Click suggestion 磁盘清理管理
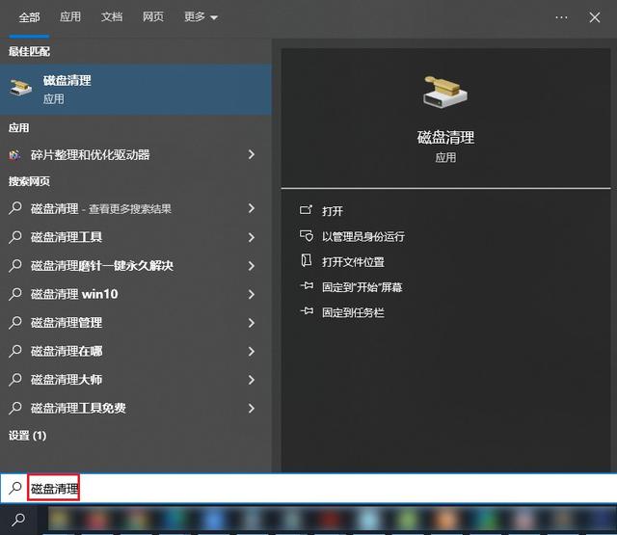This screenshot has width=617, height=535. 67,323
